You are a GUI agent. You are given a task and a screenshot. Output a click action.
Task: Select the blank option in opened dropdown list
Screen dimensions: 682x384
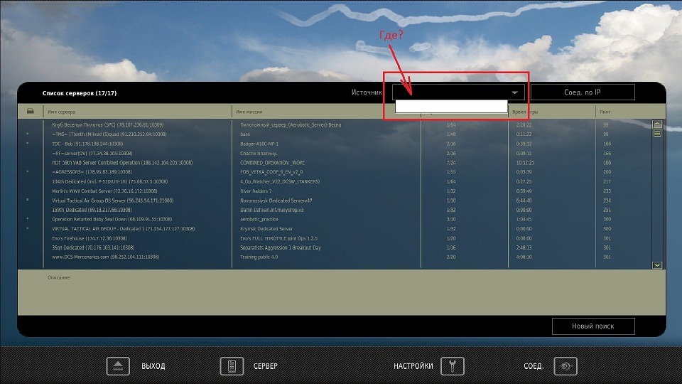tap(451, 106)
